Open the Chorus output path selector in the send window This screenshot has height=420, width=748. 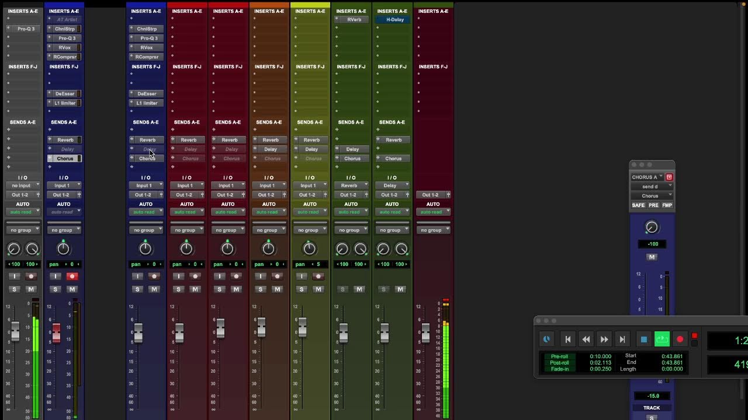[x=652, y=196]
